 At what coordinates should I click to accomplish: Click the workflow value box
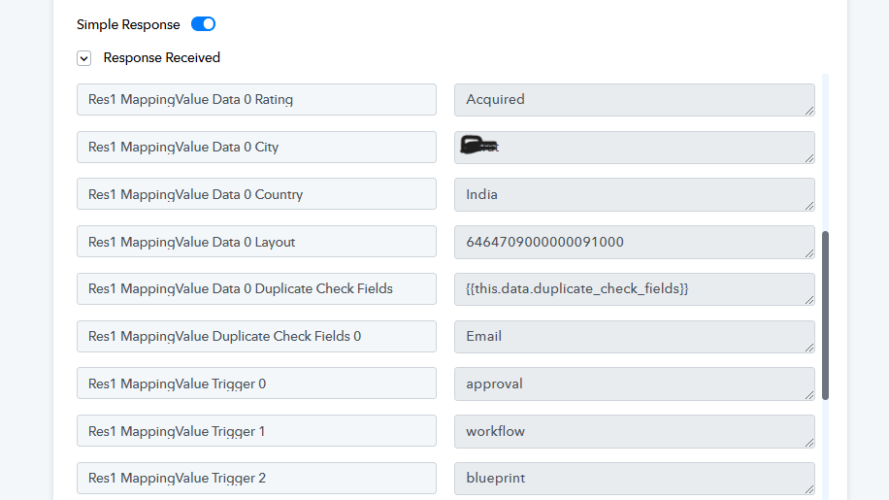pos(635,431)
